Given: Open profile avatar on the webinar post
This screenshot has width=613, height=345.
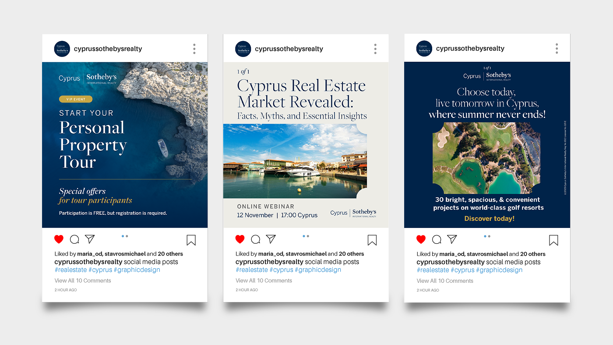Looking at the screenshot, I should pos(243,49).
